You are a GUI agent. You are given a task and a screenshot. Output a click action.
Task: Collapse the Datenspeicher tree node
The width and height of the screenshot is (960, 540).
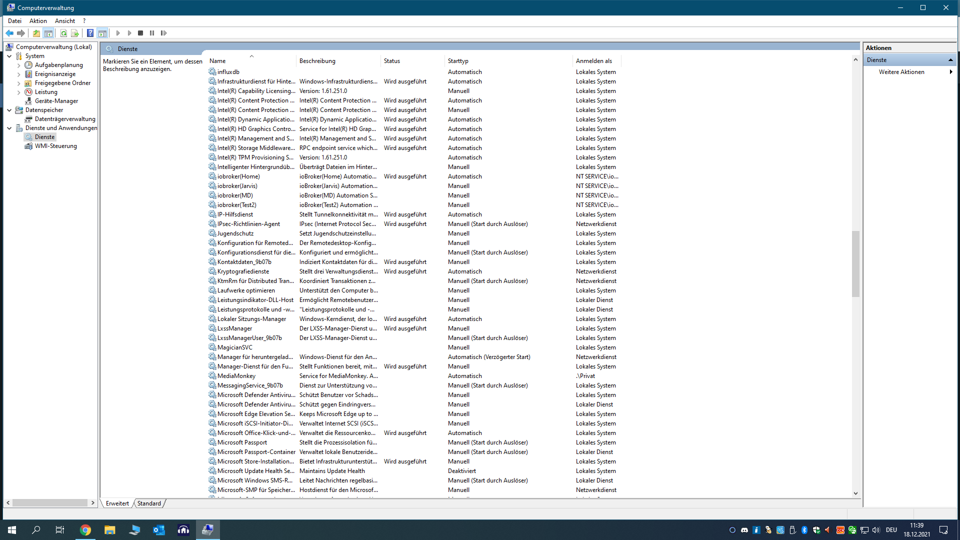click(9, 110)
